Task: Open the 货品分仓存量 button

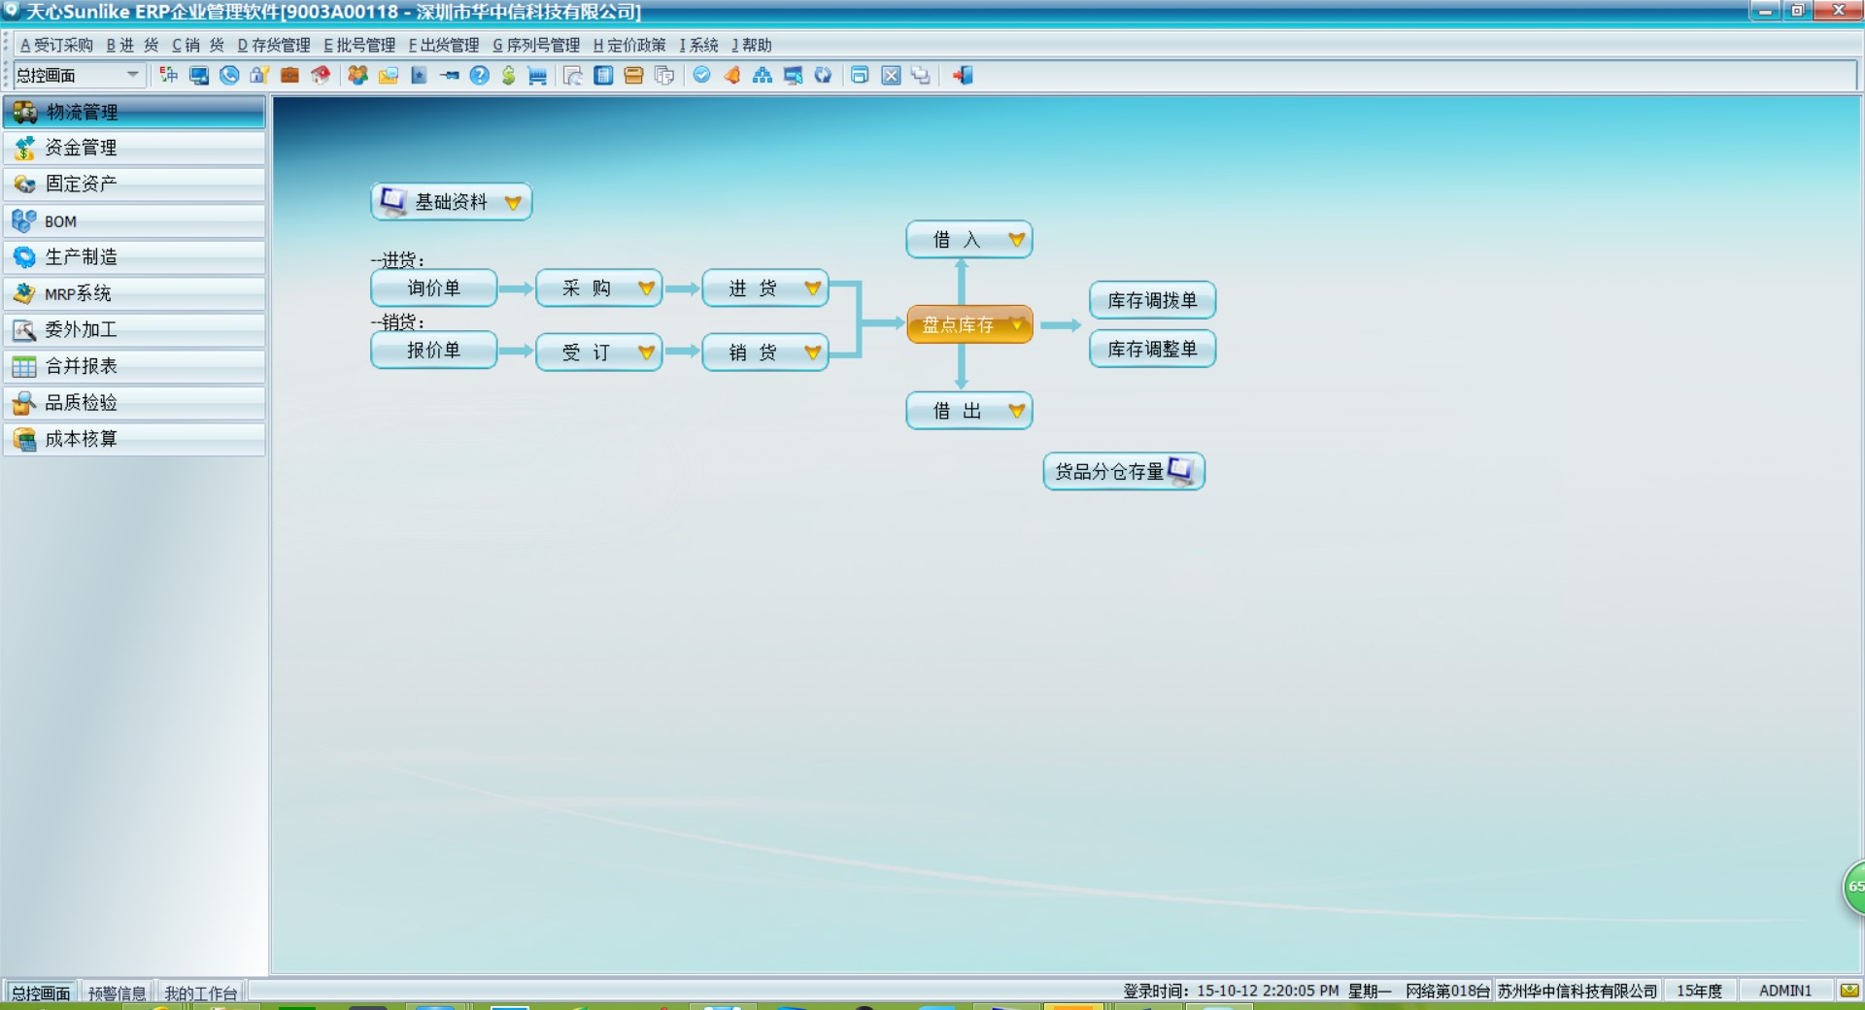Action: click(x=1124, y=471)
